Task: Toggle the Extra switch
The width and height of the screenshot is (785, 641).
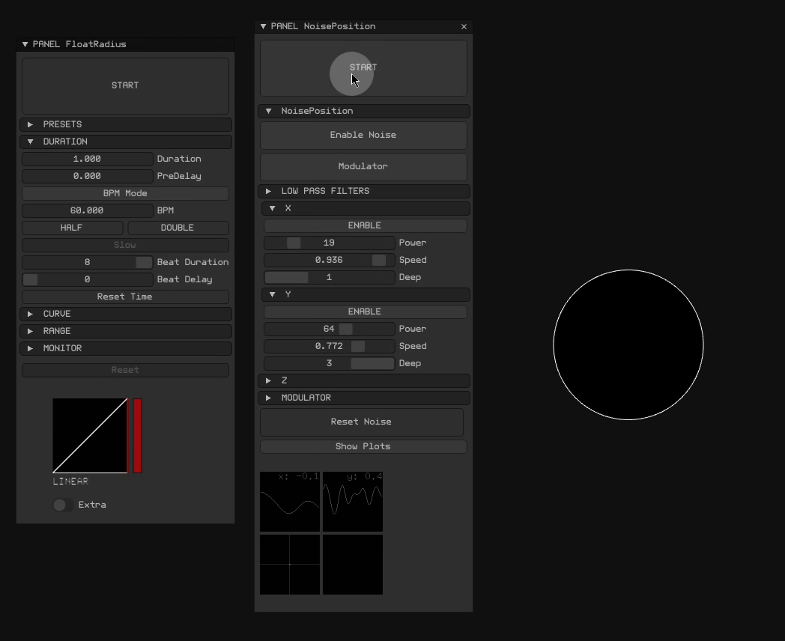Action: [x=63, y=505]
